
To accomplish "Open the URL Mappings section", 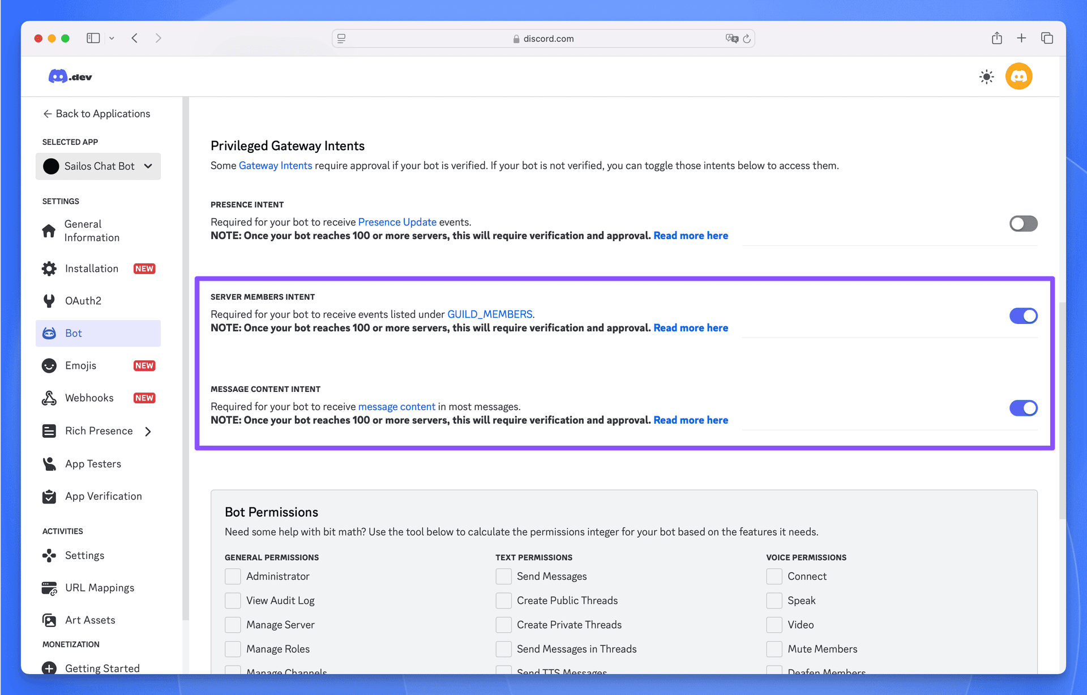I will pos(100,587).
